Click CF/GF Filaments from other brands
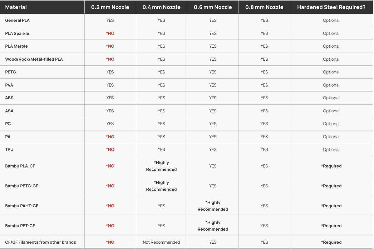This screenshot has width=374, height=249. coord(41,242)
